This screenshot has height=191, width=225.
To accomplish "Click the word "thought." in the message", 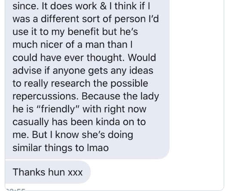I will pyautogui.click(x=106, y=58).
